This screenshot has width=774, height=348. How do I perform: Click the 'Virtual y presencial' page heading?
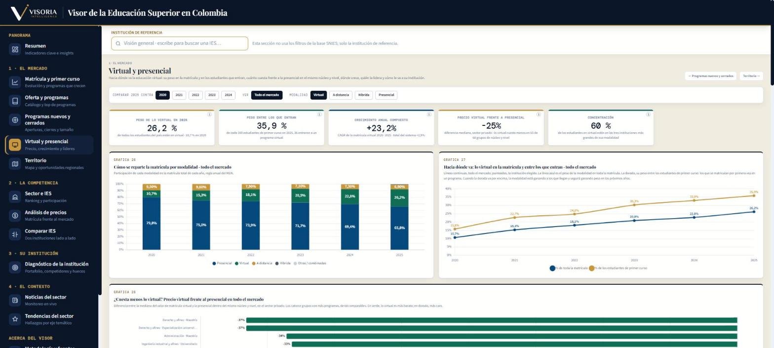point(140,71)
